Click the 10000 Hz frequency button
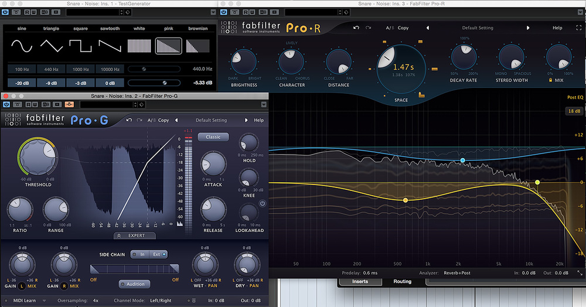 coord(110,69)
